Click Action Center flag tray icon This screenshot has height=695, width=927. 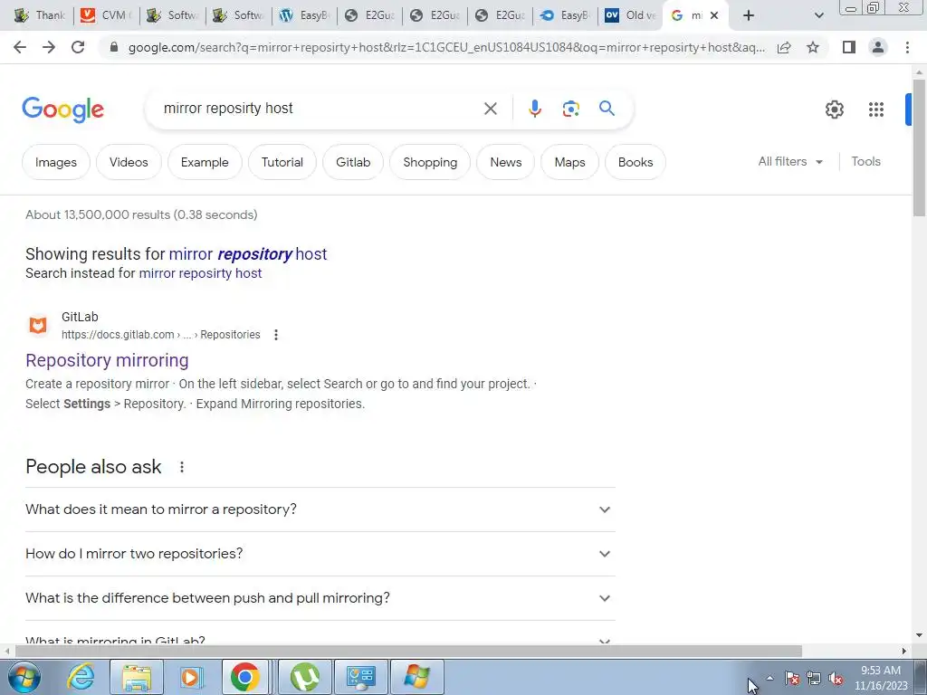[x=792, y=679]
